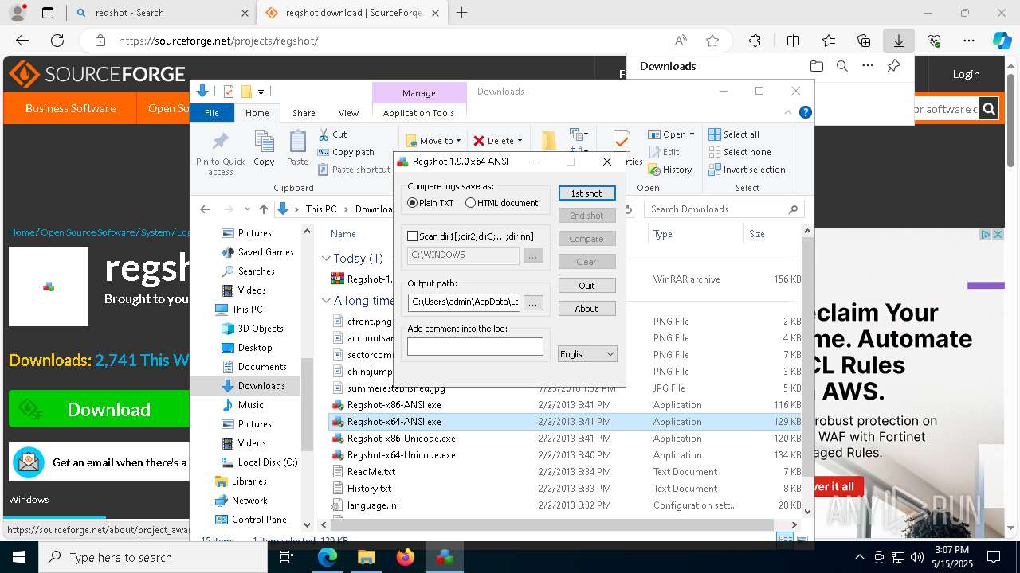Click the Manage contextual tab

pos(419,93)
